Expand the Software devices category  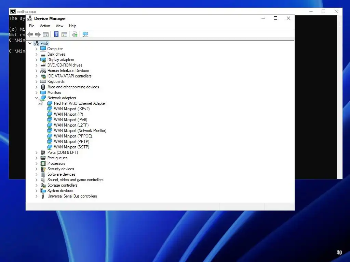[x=36, y=174]
